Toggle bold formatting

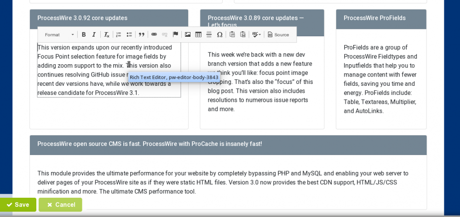click(x=84, y=35)
